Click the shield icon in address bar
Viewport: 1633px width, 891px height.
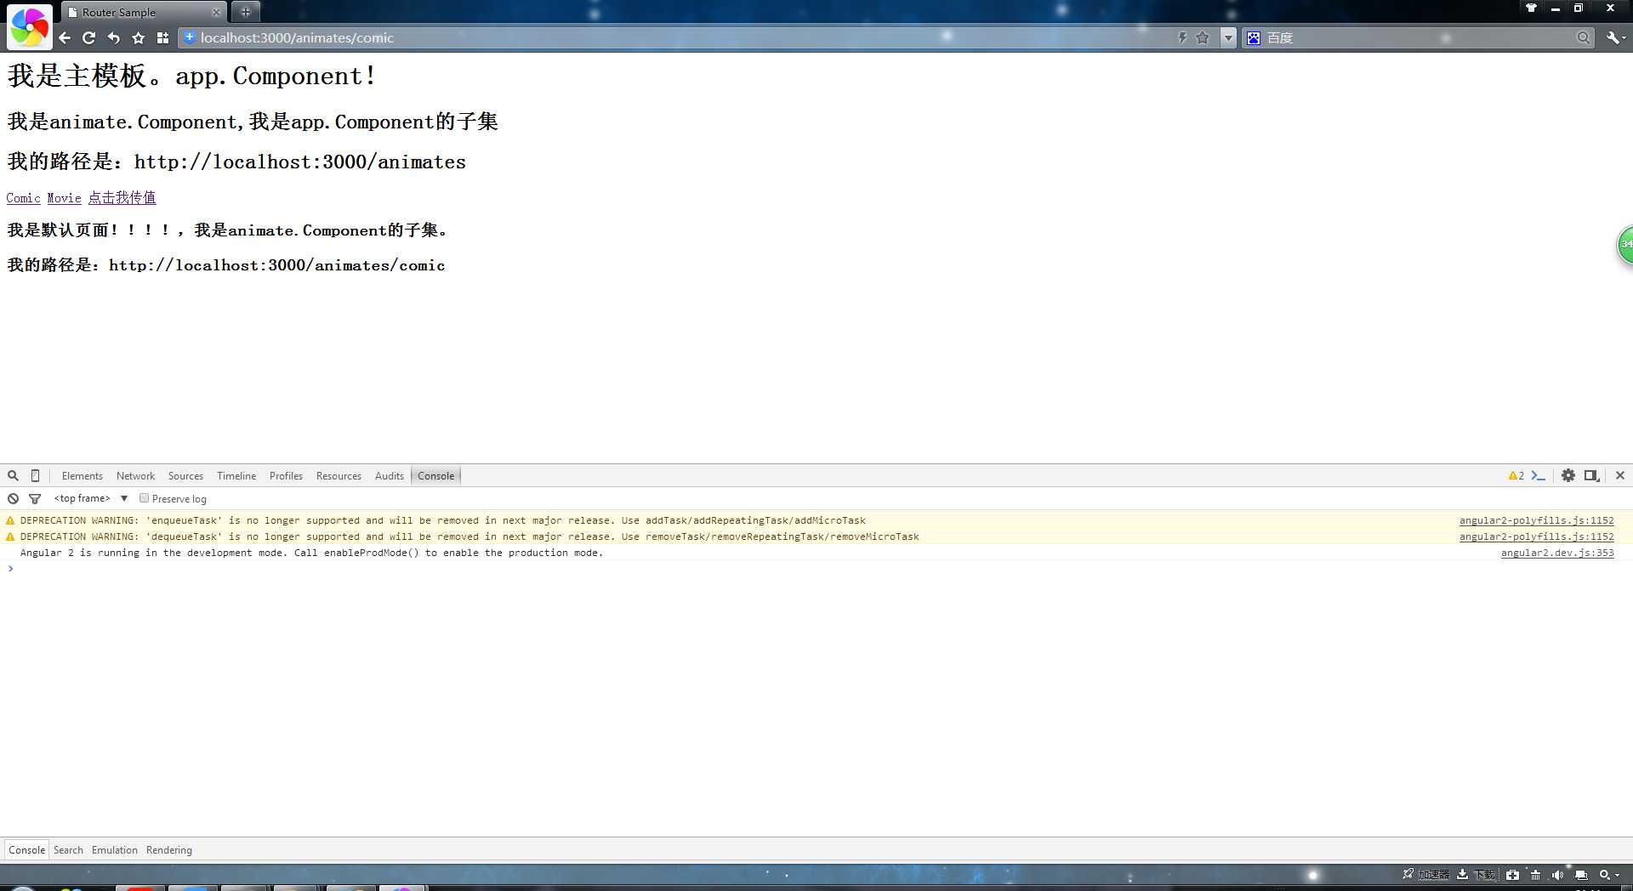pyautogui.click(x=189, y=37)
